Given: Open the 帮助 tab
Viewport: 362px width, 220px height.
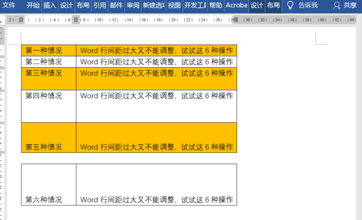Looking at the screenshot, I should [x=216, y=5].
